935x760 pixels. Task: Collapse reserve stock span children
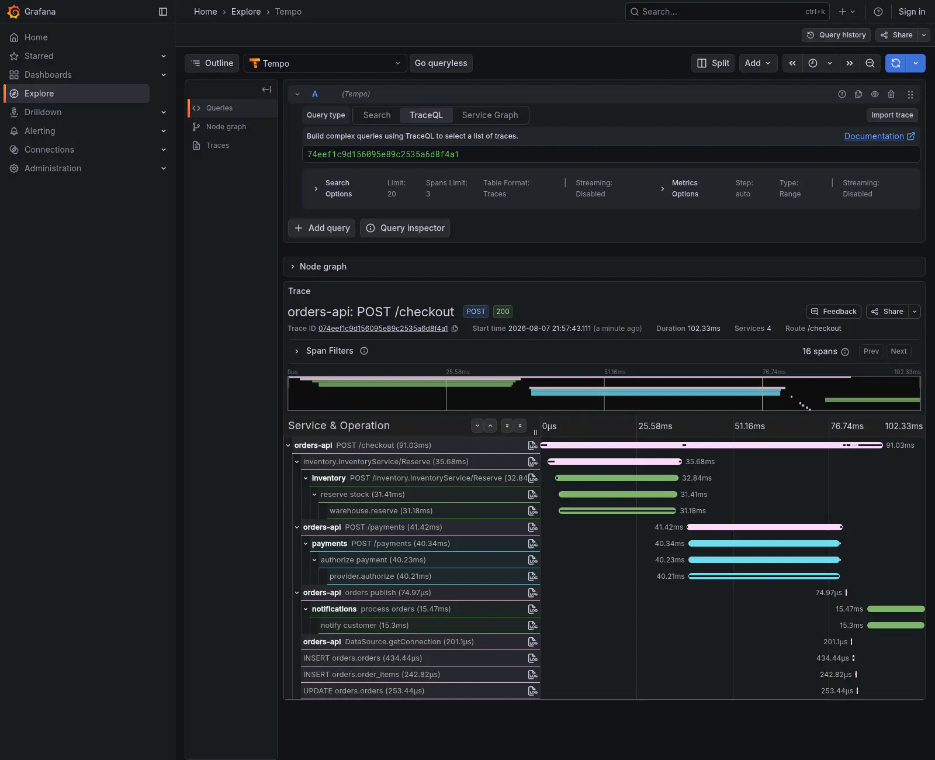314,495
